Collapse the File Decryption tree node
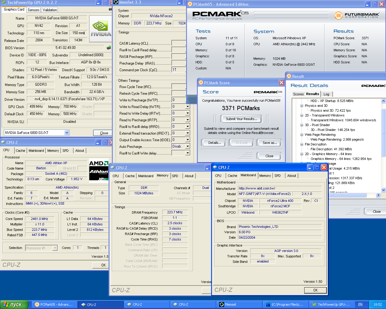The height and width of the screenshot is (309, 386). click(x=302, y=144)
